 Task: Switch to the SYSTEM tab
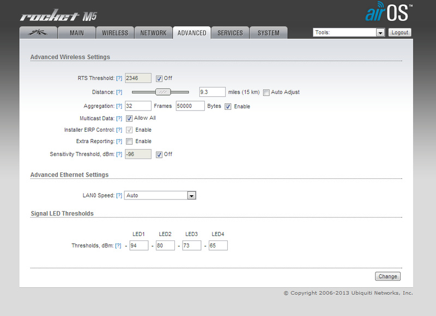(x=268, y=33)
